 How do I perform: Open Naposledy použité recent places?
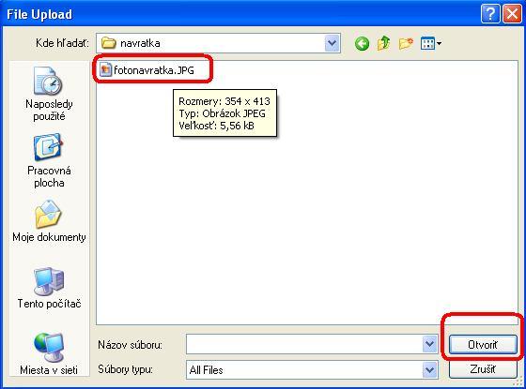[x=49, y=94]
